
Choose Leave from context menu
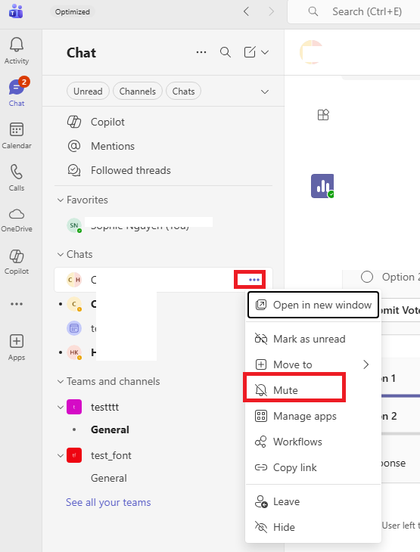point(313,501)
